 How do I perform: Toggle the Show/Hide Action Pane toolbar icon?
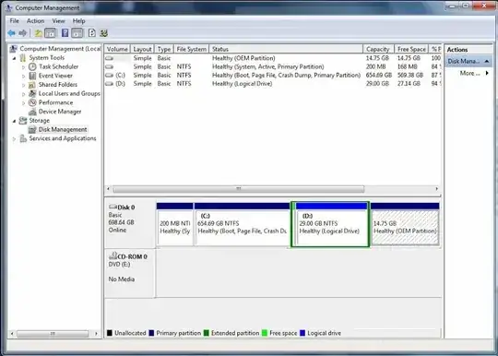pyautogui.click(x=77, y=32)
